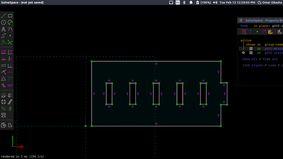Screen dimensions: 283x159
Task: Open the volume control in top bar
Action: pos(215,2)
